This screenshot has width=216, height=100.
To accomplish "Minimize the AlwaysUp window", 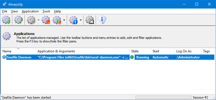I will click(184, 4).
